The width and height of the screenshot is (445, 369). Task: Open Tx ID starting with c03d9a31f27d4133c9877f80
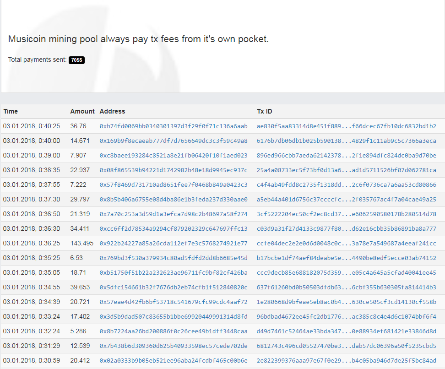[x=346, y=228]
